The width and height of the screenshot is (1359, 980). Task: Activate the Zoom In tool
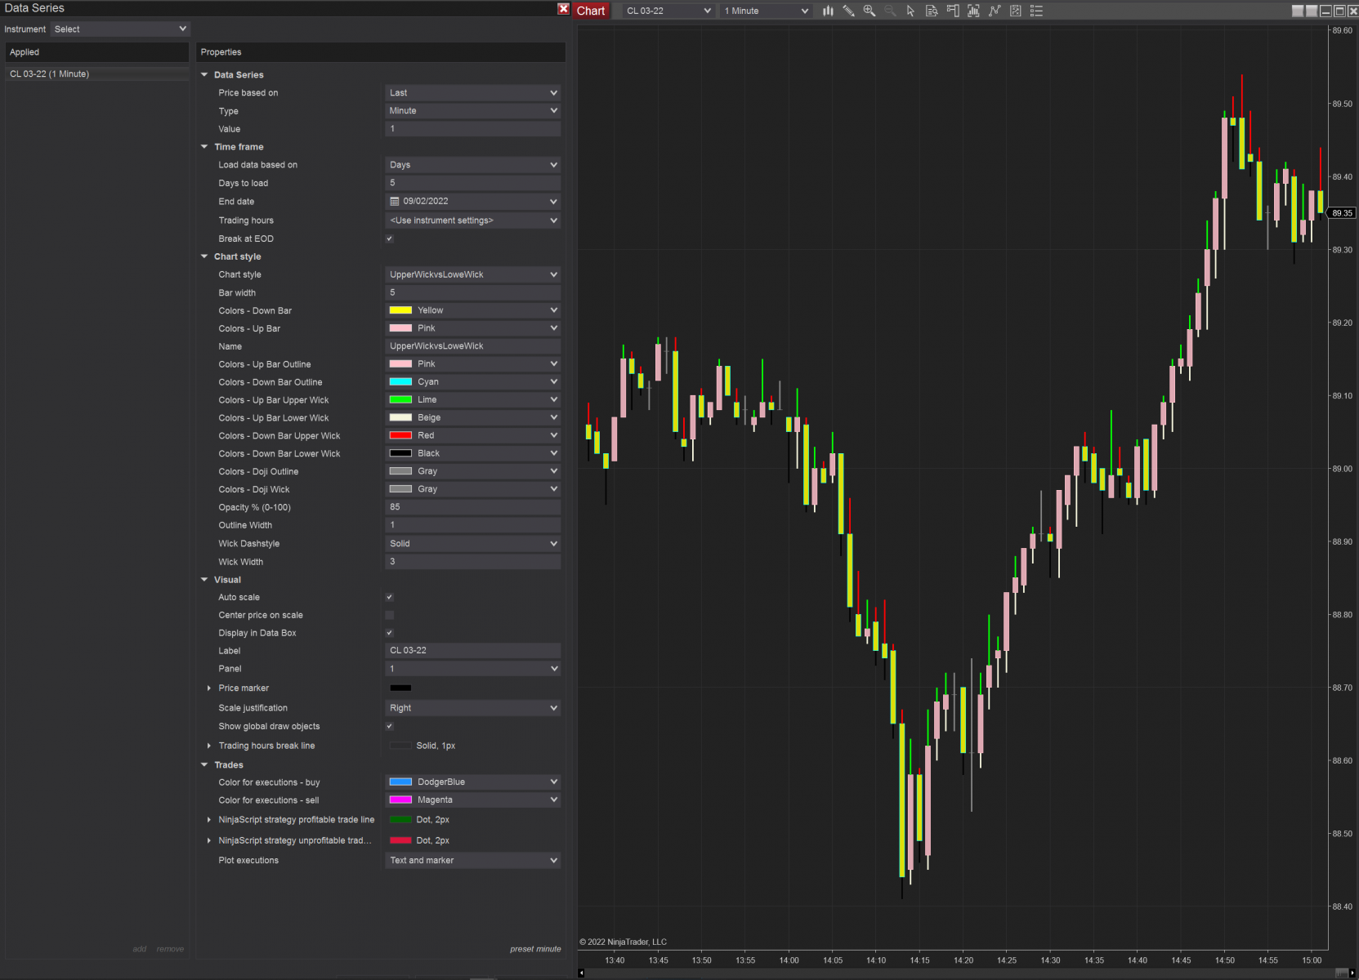[869, 11]
